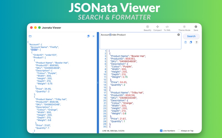Click "Product Name": "Bowler Hat" in left pane
The height and width of the screenshot is (138, 222).
[52, 63]
